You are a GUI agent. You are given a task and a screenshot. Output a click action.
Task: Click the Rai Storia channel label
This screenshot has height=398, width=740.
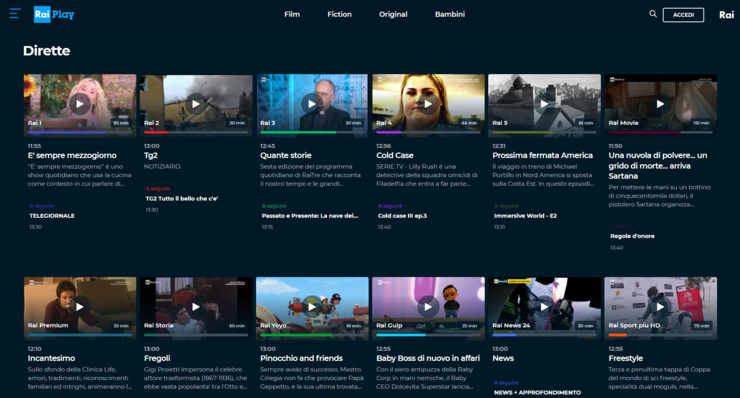[x=159, y=325]
